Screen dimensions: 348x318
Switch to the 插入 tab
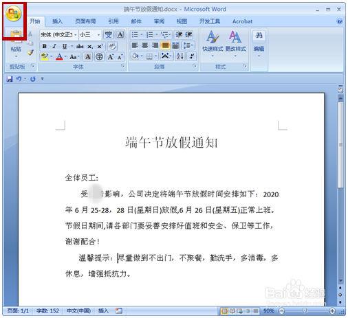[x=57, y=21]
